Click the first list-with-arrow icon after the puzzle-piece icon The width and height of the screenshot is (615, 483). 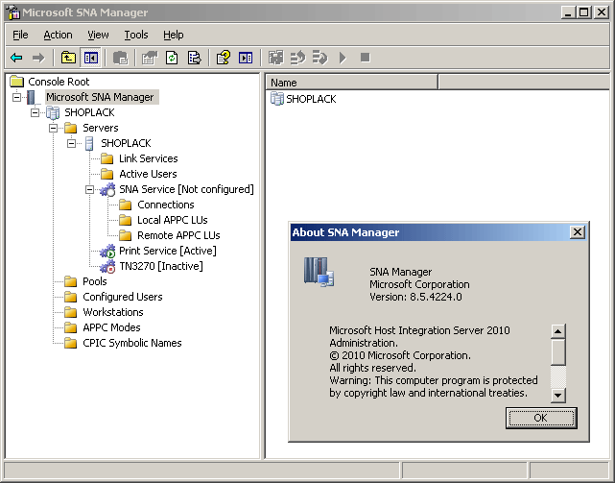(297, 58)
